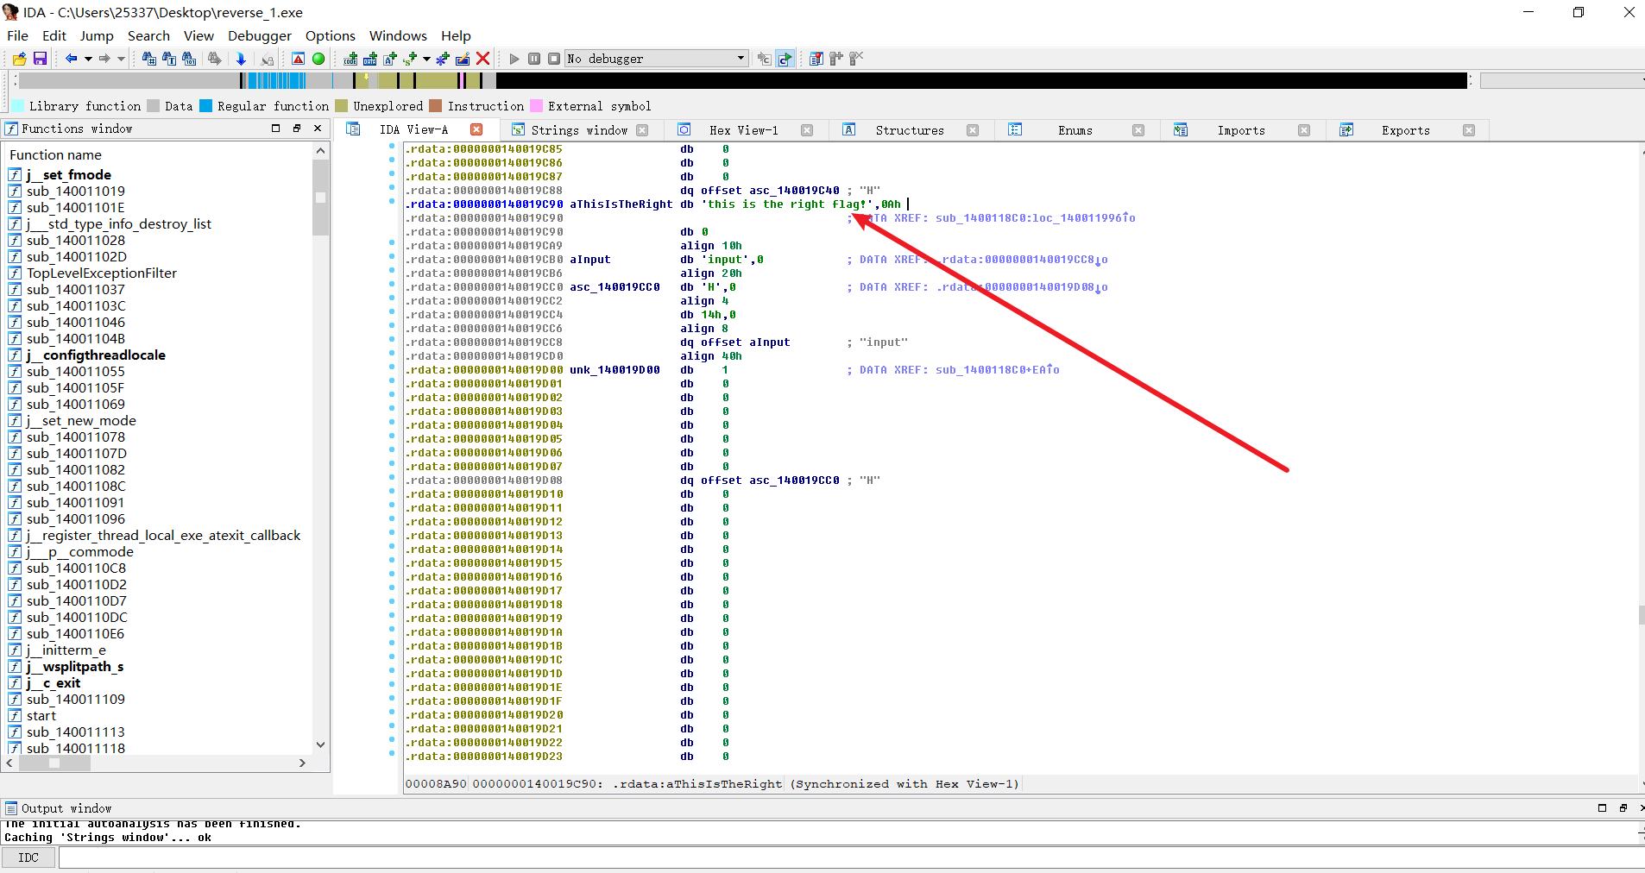Click the blue asterisk toolbar icon
Image resolution: width=1645 pixels, height=873 pixels.
tap(443, 59)
